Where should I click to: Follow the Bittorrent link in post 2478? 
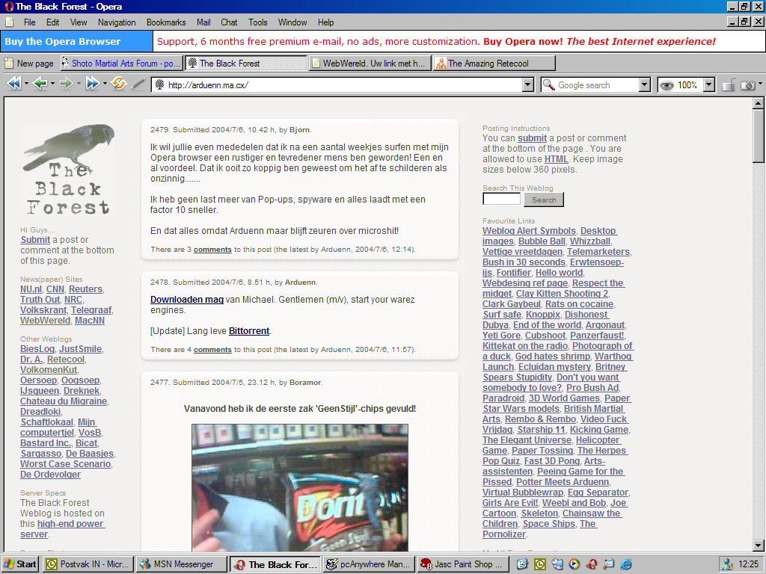coord(249,330)
